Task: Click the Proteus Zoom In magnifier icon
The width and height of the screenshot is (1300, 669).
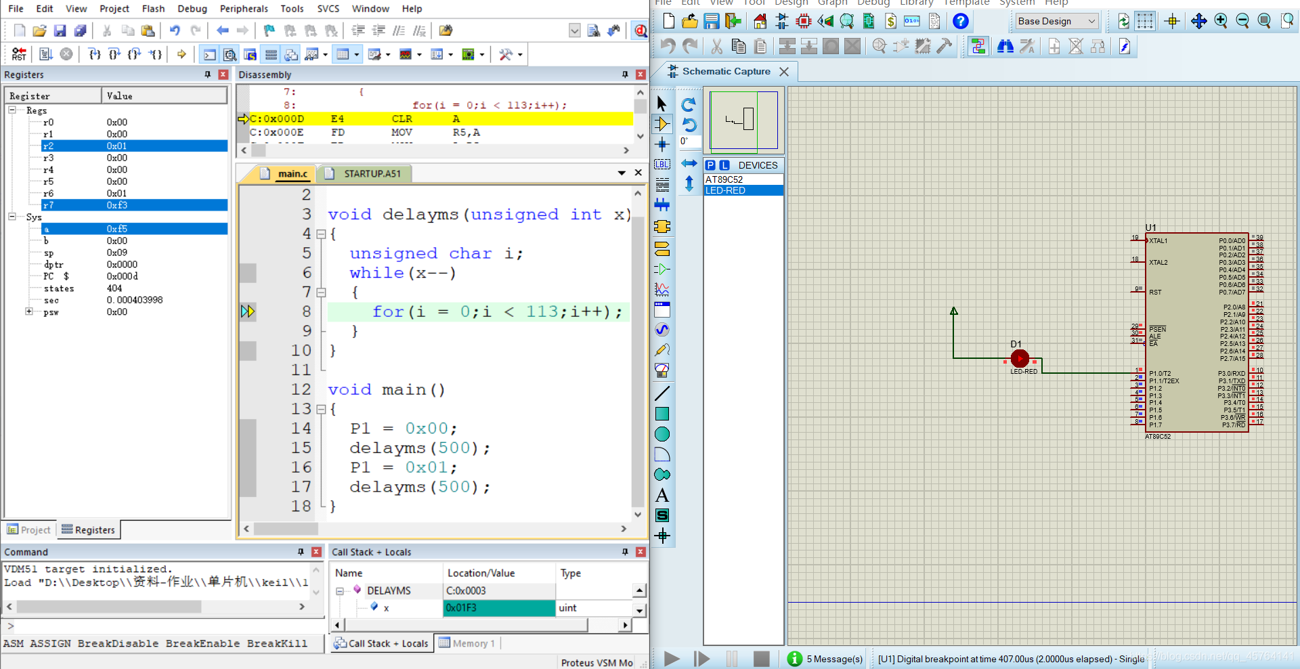Action: point(1221,21)
